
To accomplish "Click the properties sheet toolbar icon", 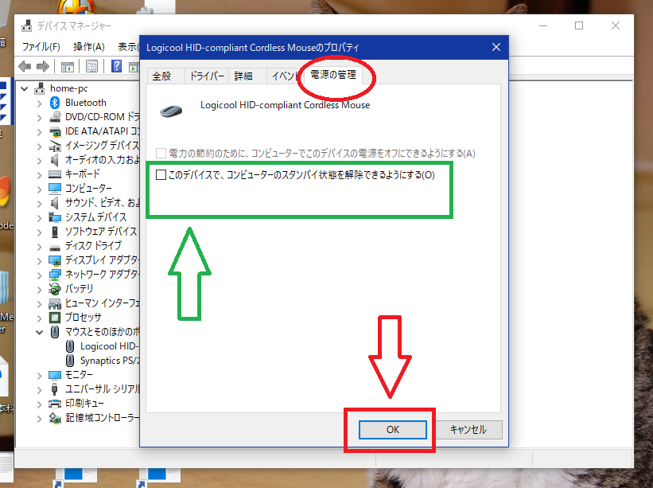I will coord(91,66).
